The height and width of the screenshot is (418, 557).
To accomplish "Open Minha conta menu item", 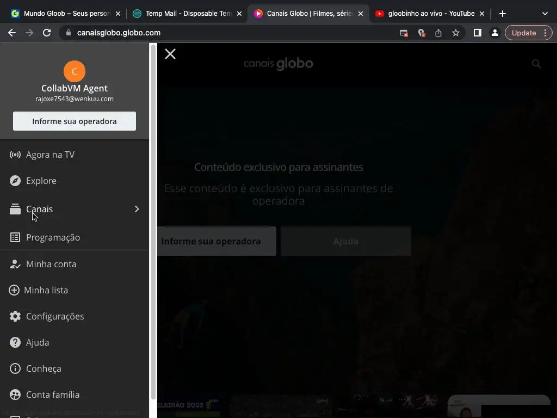I will [74, 264].
